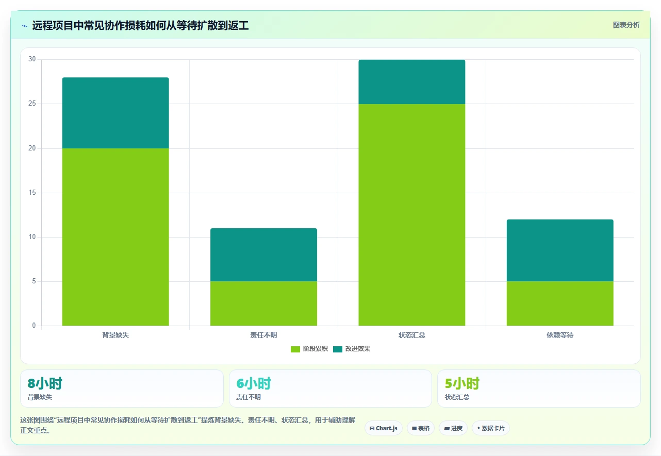Click the y-axis value 15
Viewport: 661px width, 456px height.
pyautogui.click(x=32, y=193)
